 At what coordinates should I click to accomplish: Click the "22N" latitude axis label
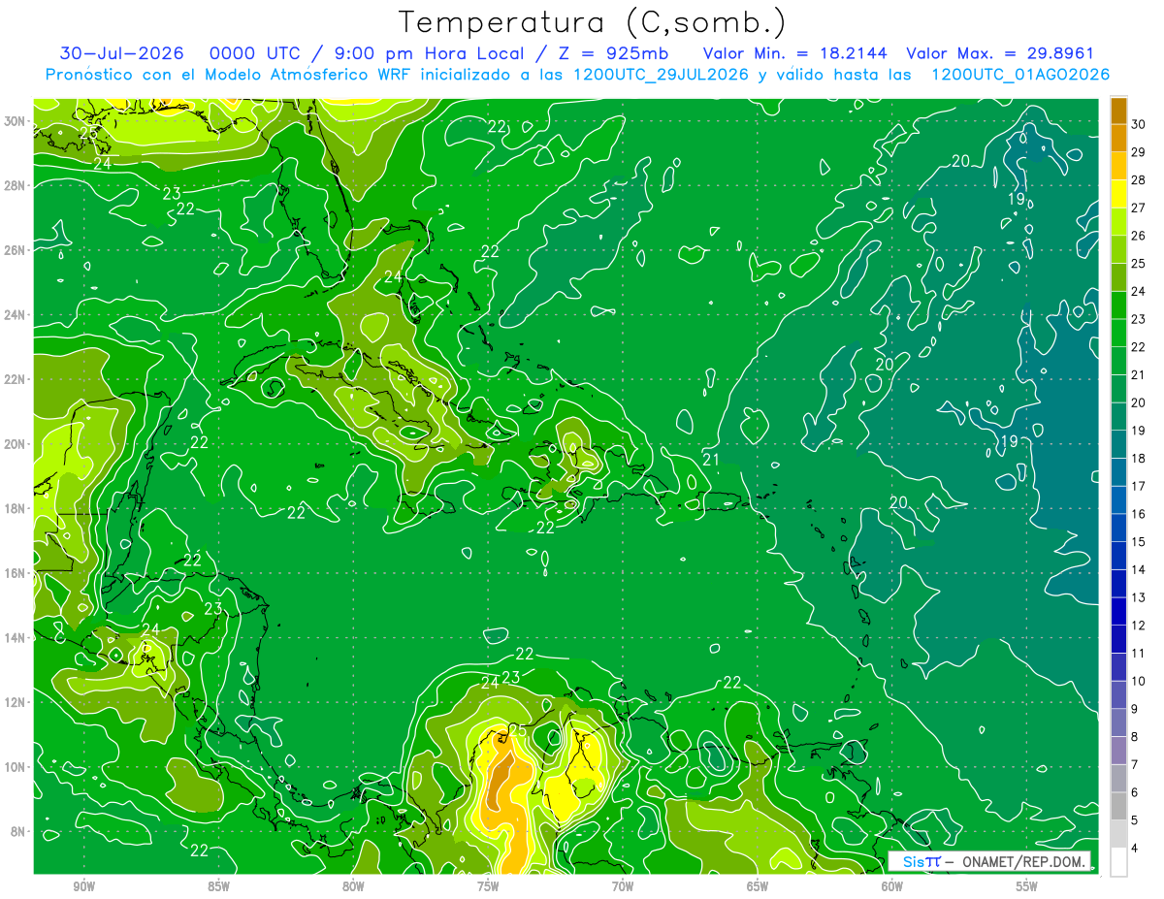pos(16,379)
